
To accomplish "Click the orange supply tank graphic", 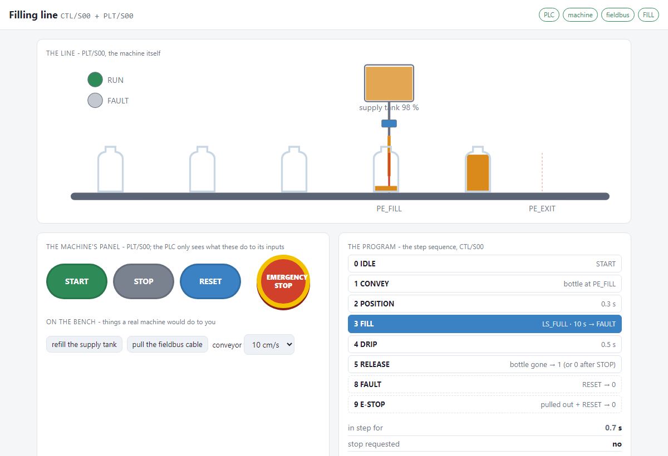I will pyautogui.click(x=389, y=83).
